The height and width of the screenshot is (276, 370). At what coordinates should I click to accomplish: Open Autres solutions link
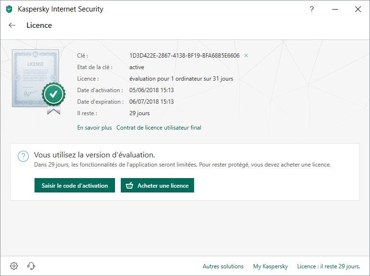(x=223, y=266)
